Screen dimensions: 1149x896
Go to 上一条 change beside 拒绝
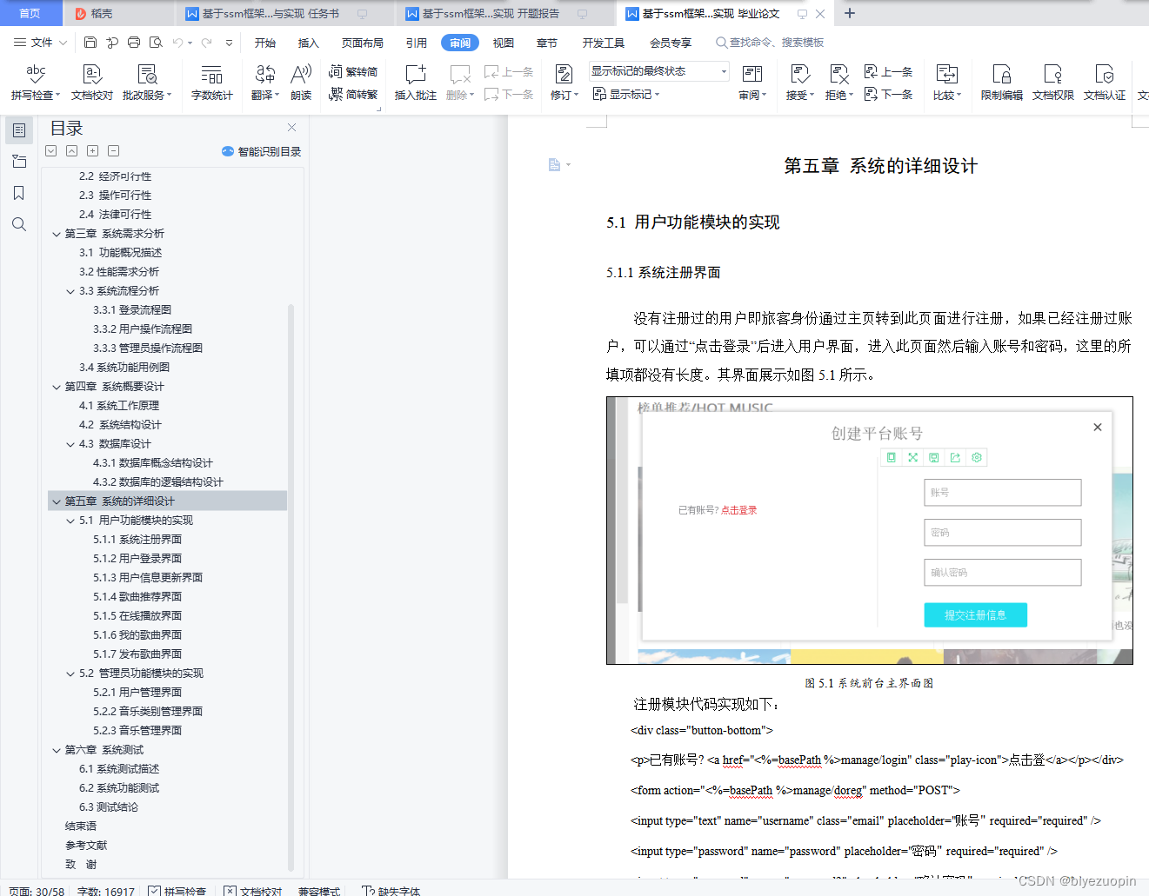[888, 71]
